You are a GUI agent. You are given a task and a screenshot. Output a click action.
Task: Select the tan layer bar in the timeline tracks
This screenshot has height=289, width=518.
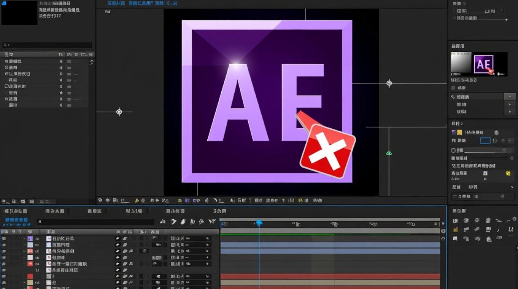330,282
